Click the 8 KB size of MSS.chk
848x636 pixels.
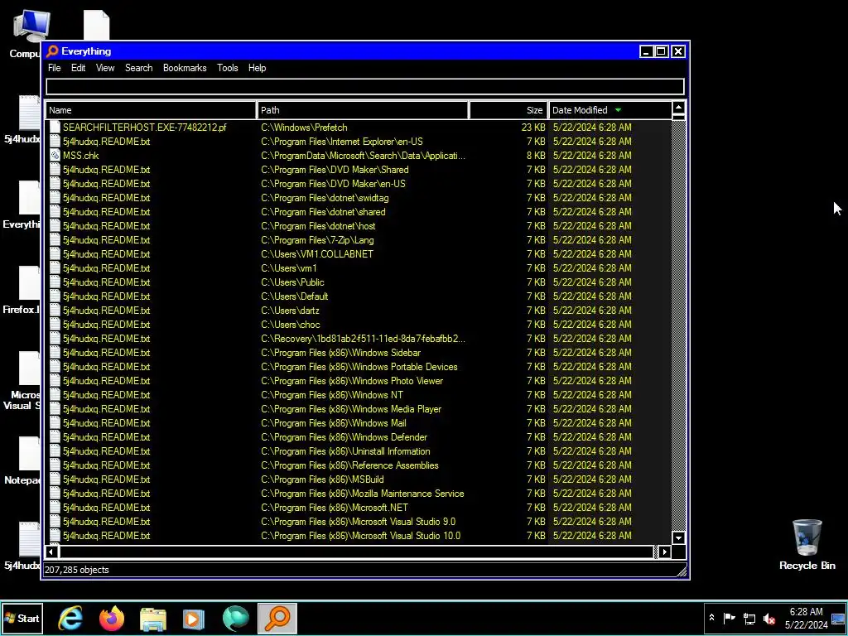pyautogui.click(x=536, y=155)
